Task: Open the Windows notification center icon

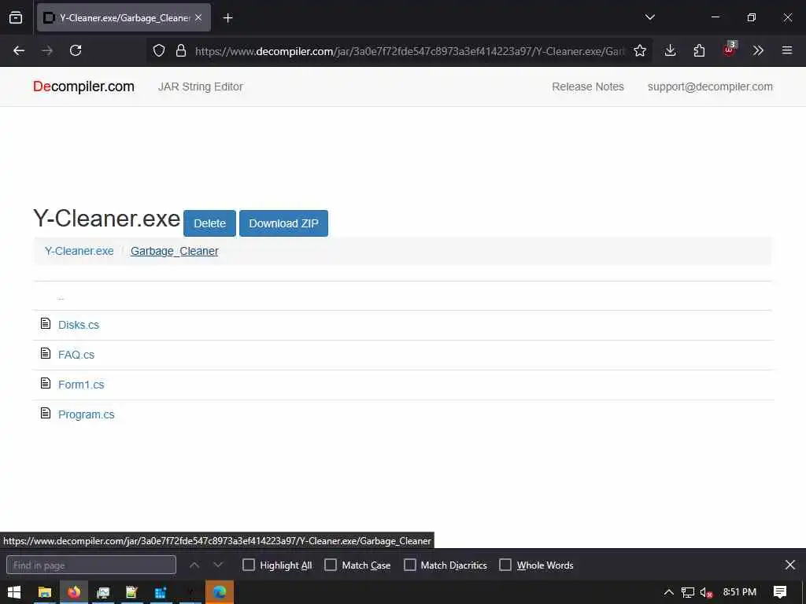Action: tap(780, 592)
